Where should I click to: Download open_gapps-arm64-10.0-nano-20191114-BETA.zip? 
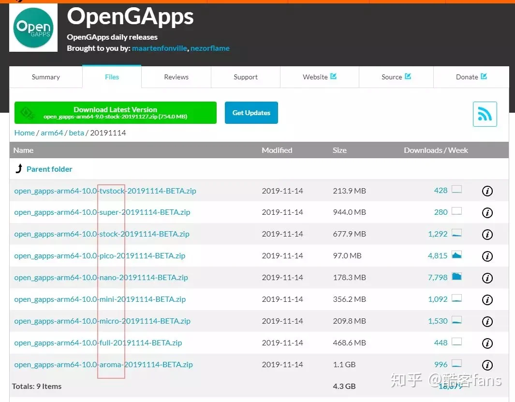click(101, 277)
